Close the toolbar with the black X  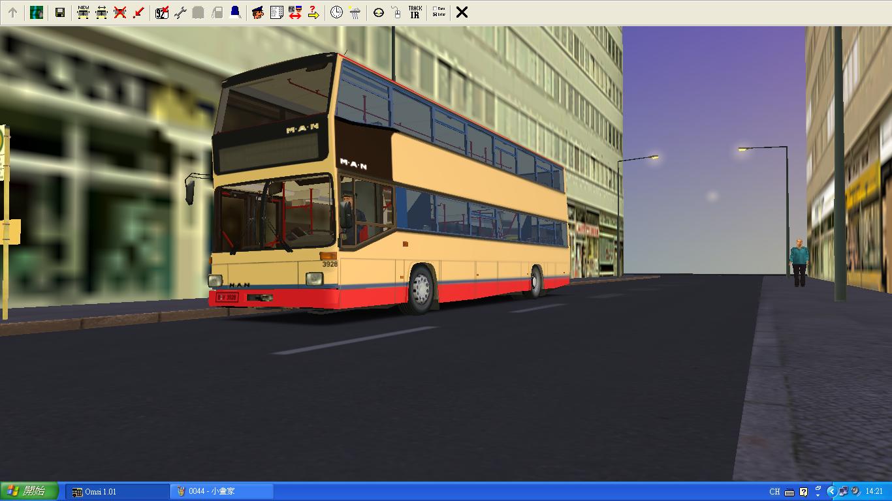[x=462, y=12]
